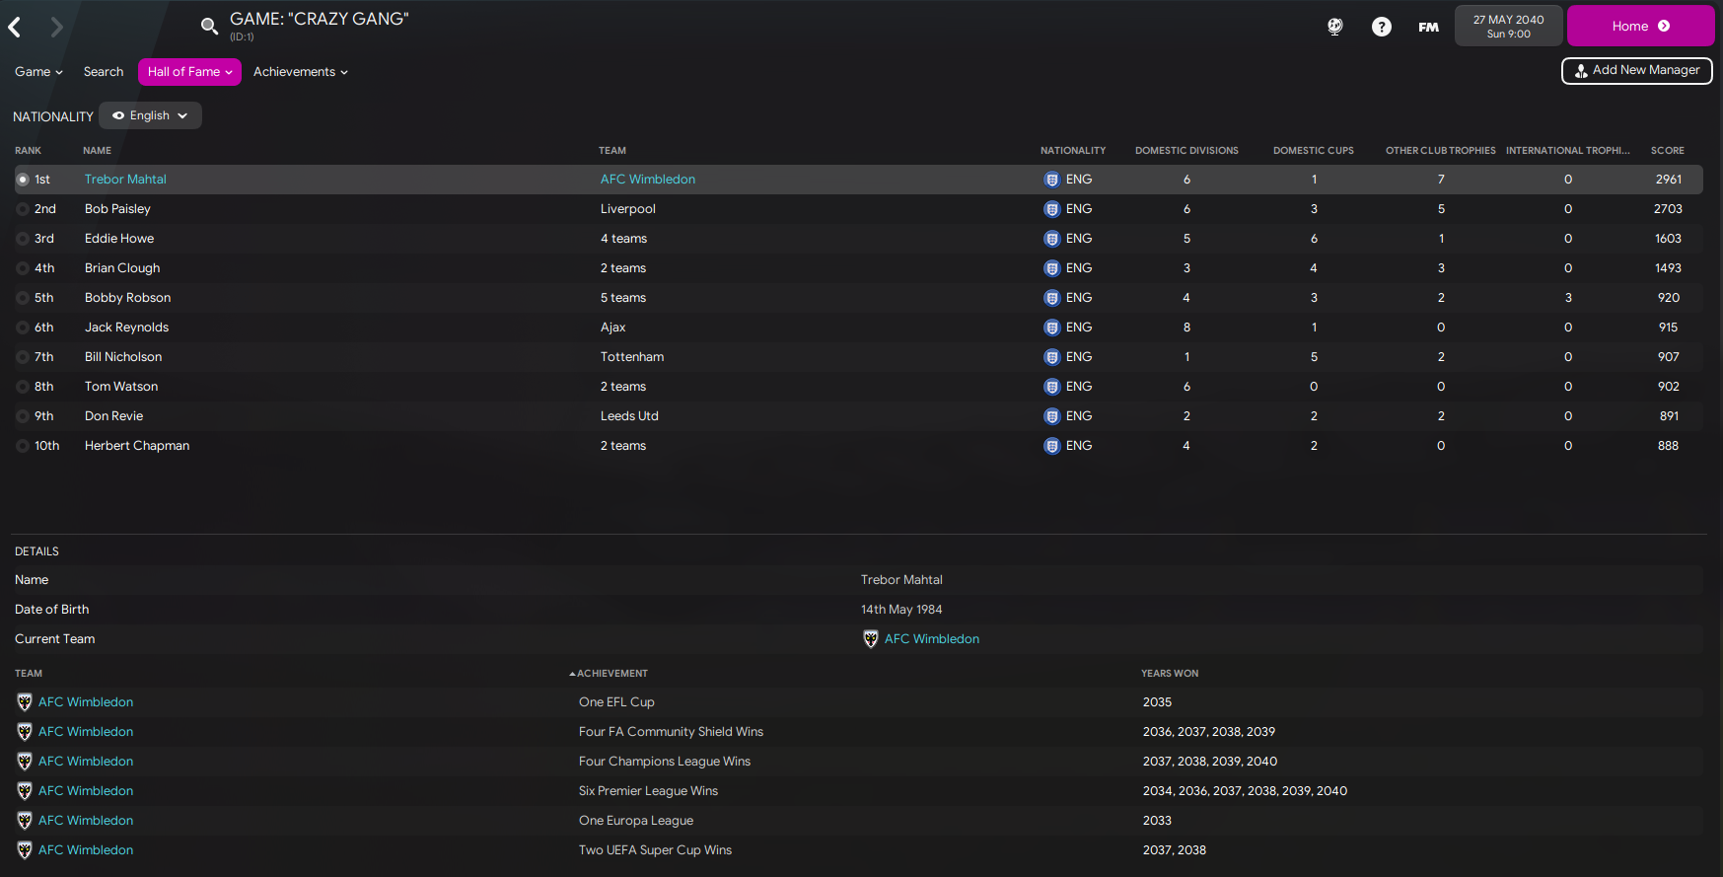The image size is (1723, 877).
Task: Click the FM logo icon
Action: 1428,27
